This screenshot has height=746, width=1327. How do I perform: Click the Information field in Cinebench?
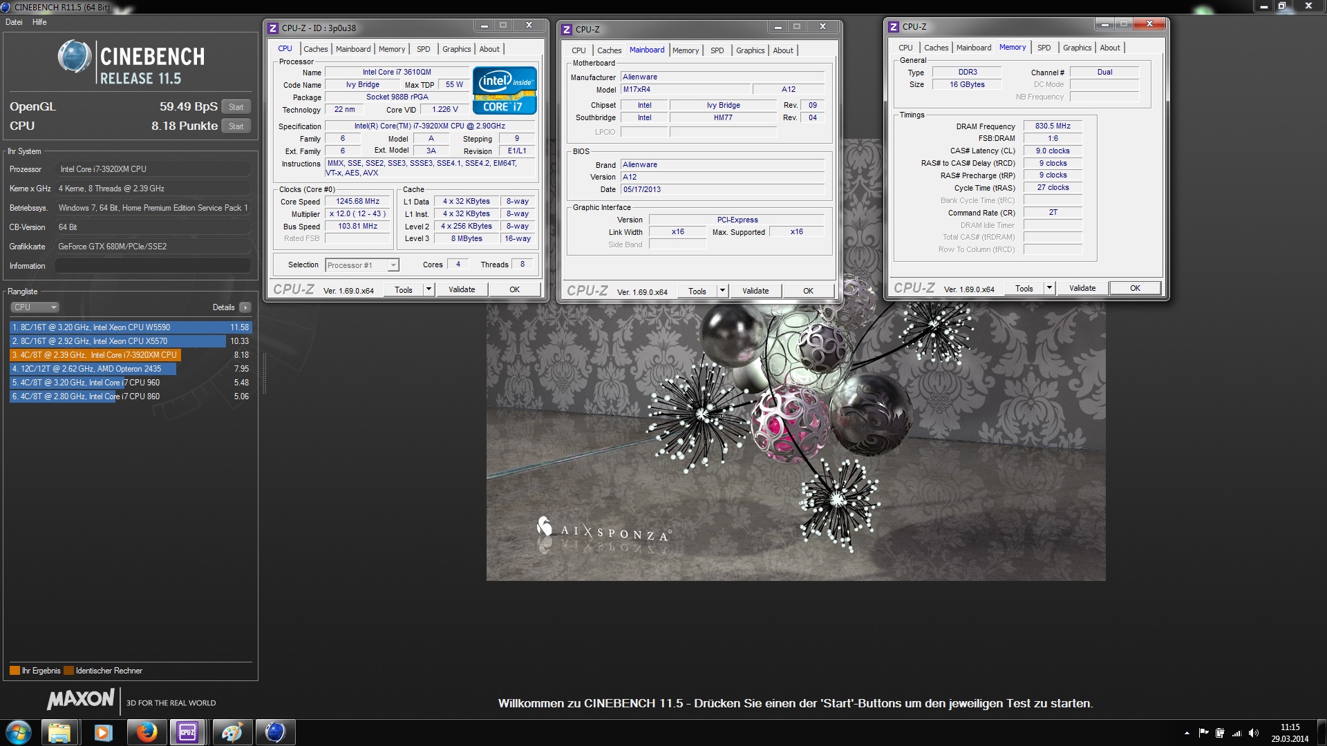coord(153,266)
